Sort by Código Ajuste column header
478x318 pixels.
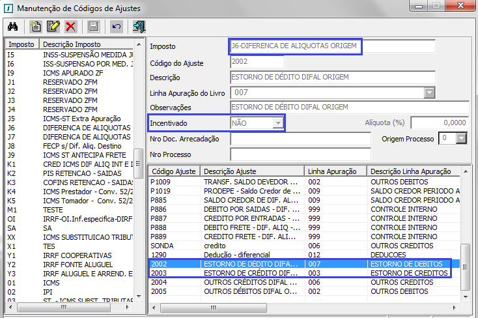[x=174, y=171]
